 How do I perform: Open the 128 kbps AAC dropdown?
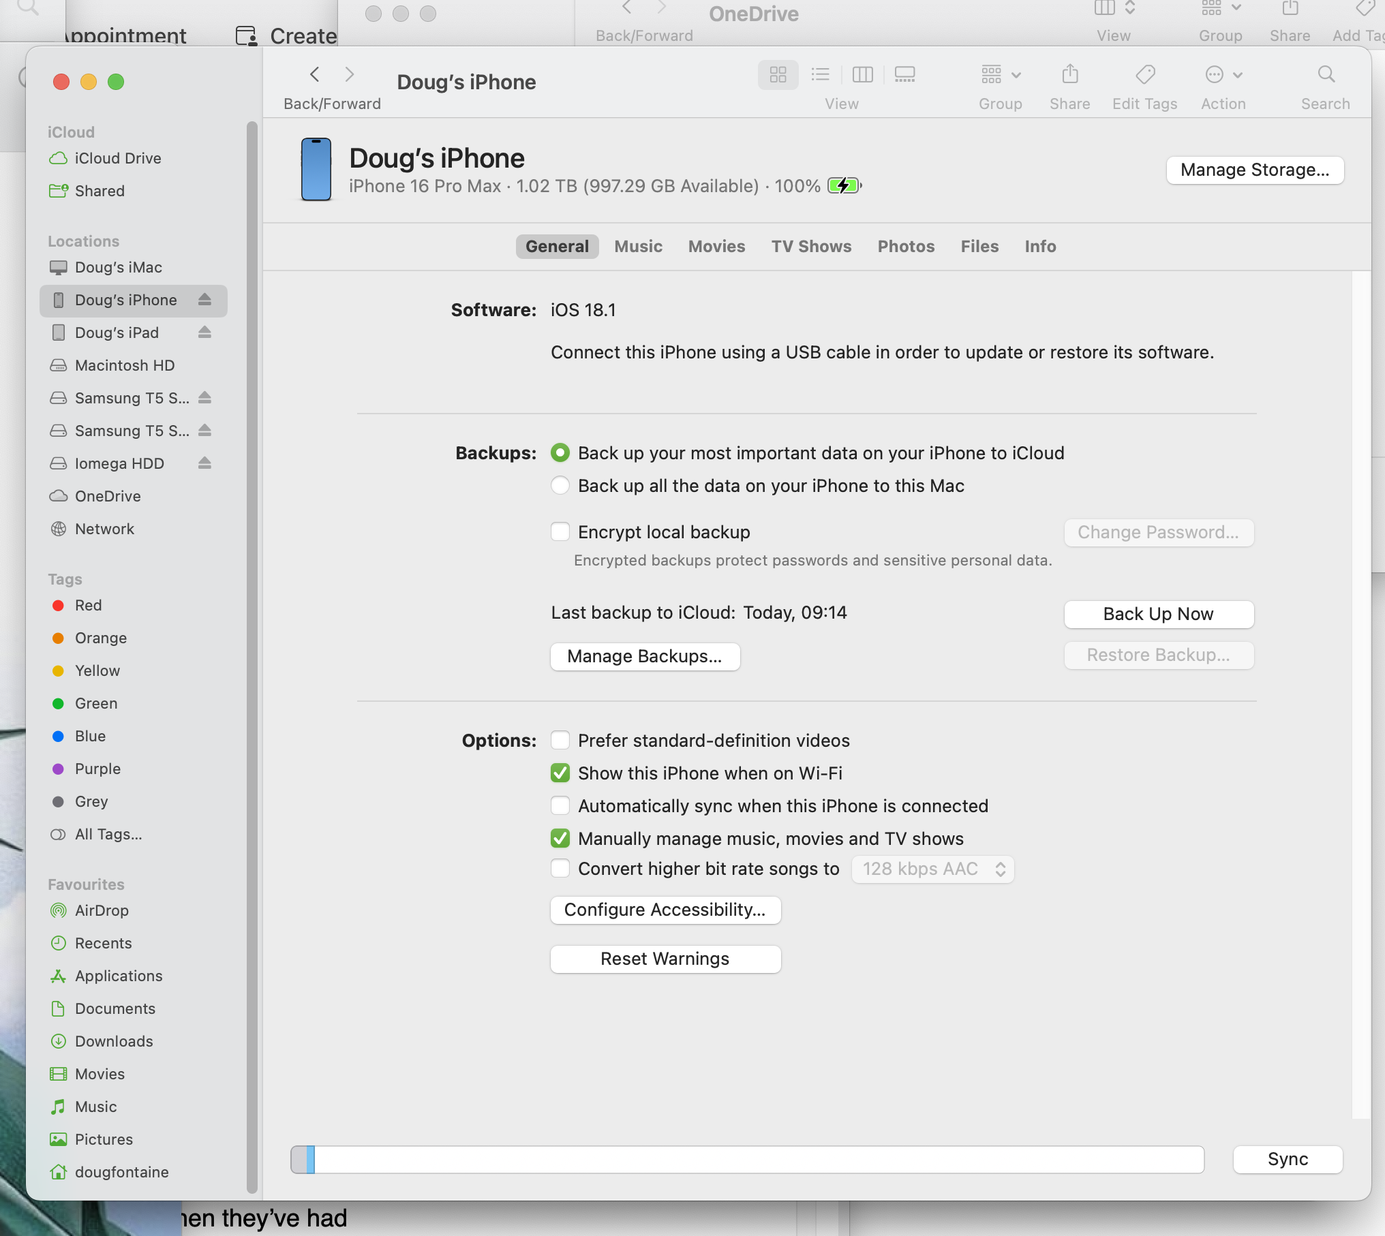tap(932, 869)
